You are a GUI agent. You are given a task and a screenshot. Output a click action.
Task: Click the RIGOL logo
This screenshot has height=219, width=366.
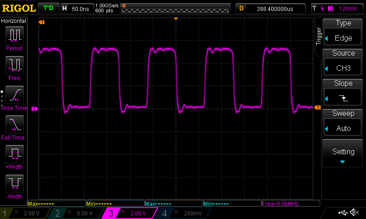click(x=19, y=8)
